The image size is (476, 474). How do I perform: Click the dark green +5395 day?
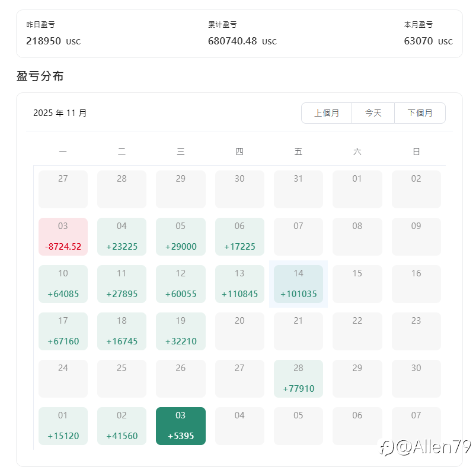(x=181, y=426)
